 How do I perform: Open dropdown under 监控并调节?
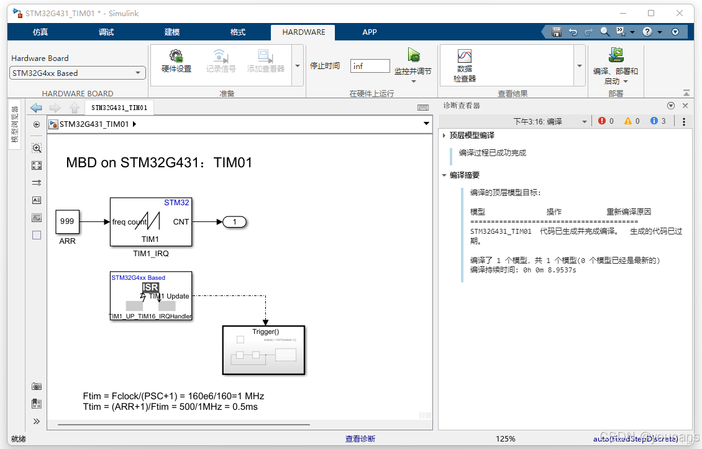click(414, 81)
